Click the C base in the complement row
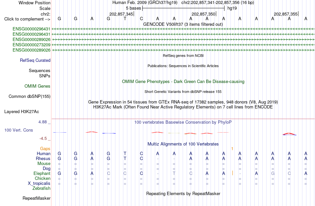 (142, 19)
